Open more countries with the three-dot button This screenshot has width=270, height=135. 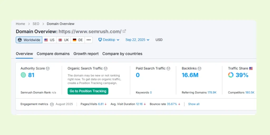point(89,40)
